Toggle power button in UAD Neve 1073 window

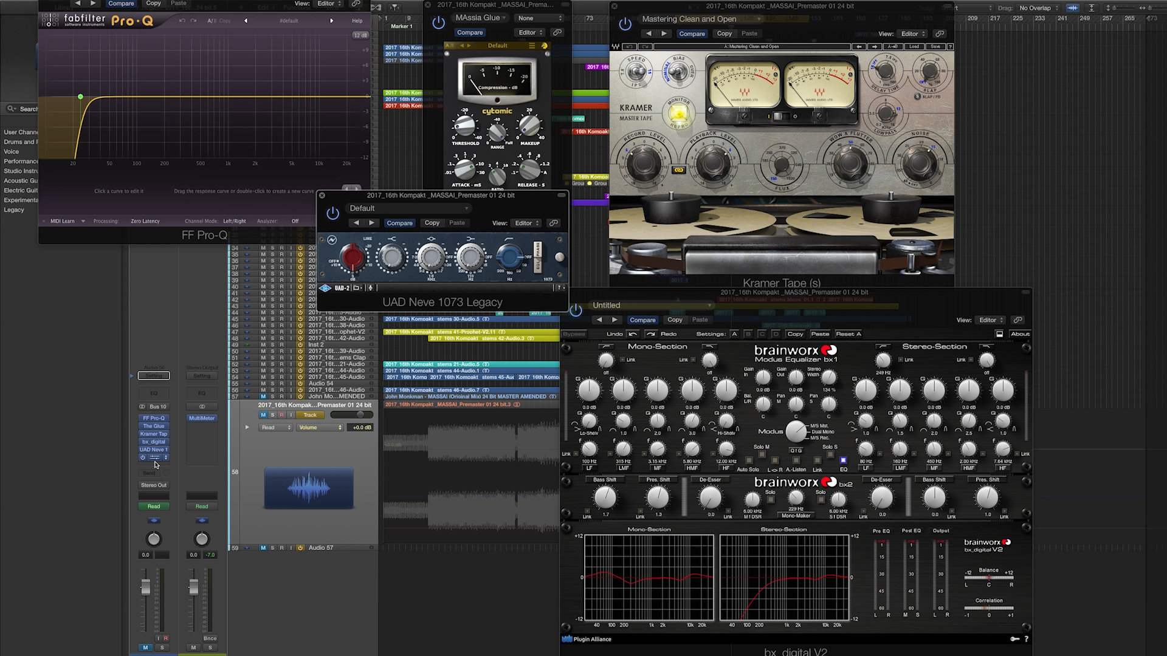click(x=332, y=213)
